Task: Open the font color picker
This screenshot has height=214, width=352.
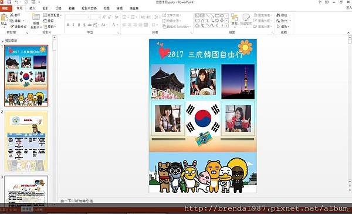Action: [x=115, y=25]
